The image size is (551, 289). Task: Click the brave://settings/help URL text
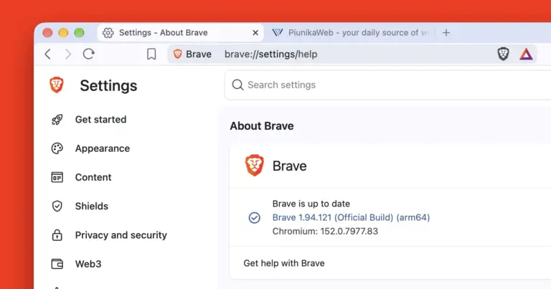point(271,54)
